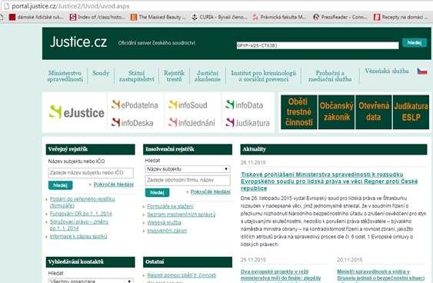This screenshot has height=283, width=433.
Task: Go to Probační a mediační služba
Action: pos(330,76)
